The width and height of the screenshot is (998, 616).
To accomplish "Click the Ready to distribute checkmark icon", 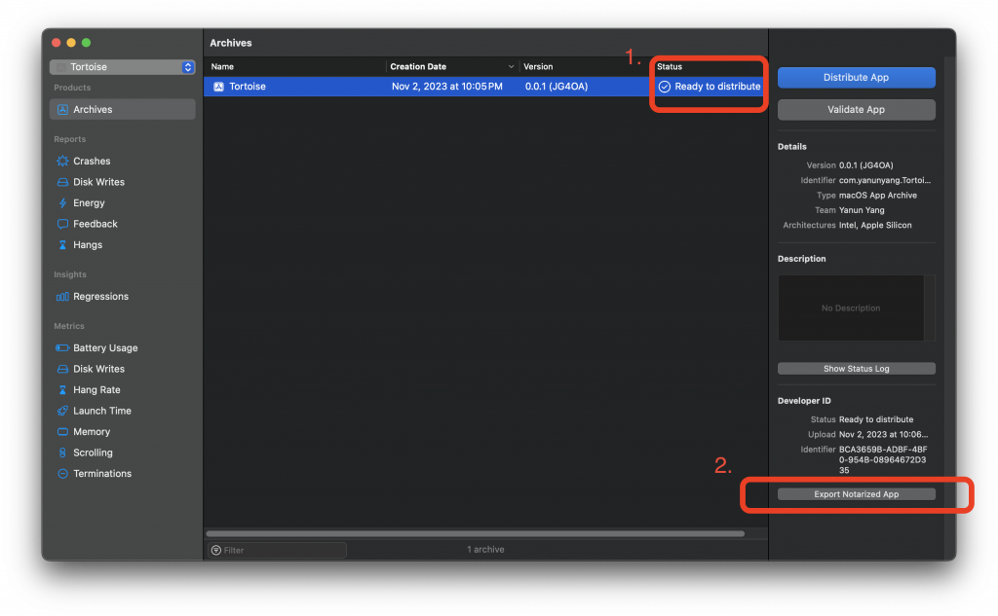I will 665,87.
